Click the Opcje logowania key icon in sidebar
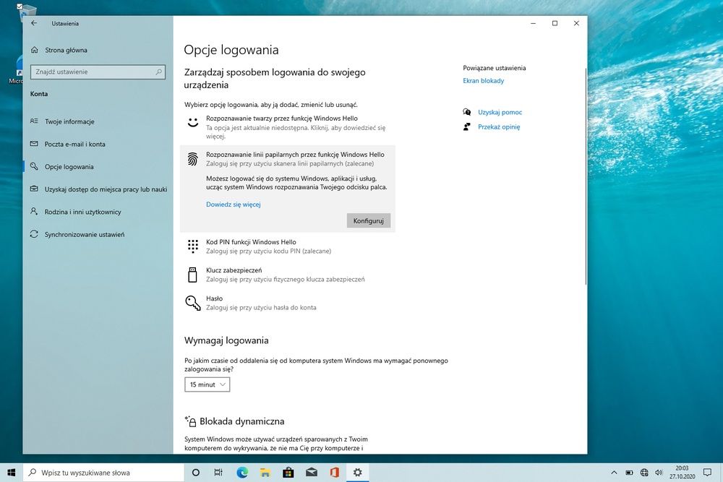 [34, 166]
